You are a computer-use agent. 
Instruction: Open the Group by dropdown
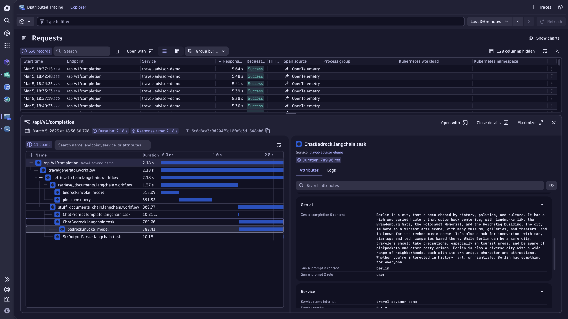[x=206, y=51]
